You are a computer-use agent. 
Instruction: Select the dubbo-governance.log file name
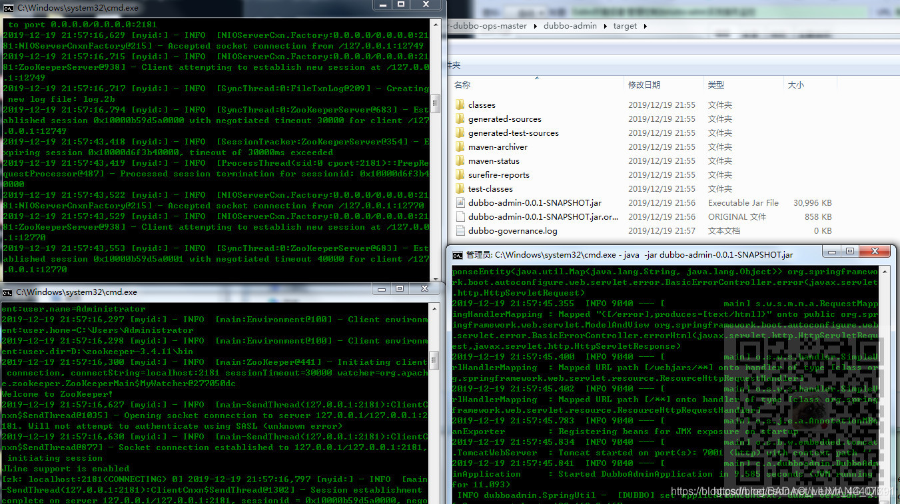(x=513, y=231)
